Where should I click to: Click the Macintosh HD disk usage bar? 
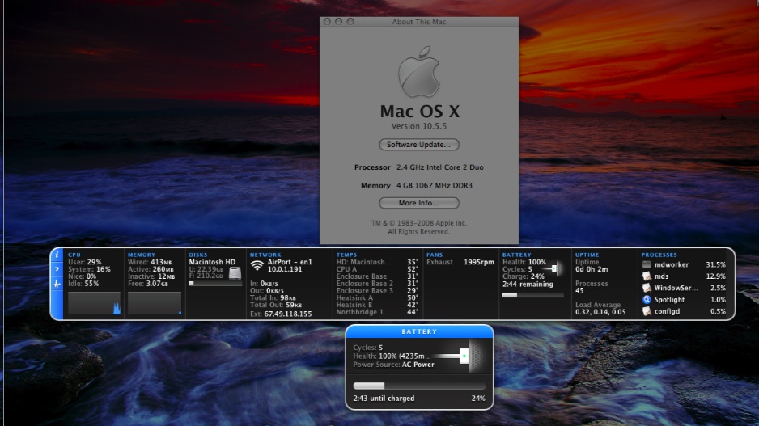click(x=215, y=284)
